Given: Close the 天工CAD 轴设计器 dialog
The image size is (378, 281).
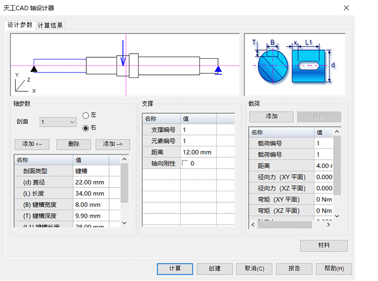Looking at the screenshot, I should pyautogui.click(x=346, y=8).
